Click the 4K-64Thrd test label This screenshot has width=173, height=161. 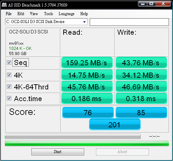(x=31, y=87)
